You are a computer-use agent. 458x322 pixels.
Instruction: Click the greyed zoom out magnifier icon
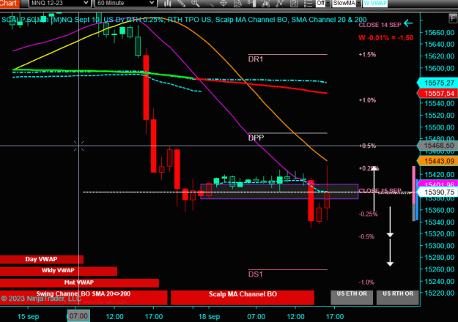[210, 3]
